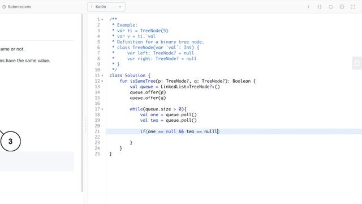The image size is (362, 204).
Task: Collapse while loop fold at line 17
Action: 102,109
